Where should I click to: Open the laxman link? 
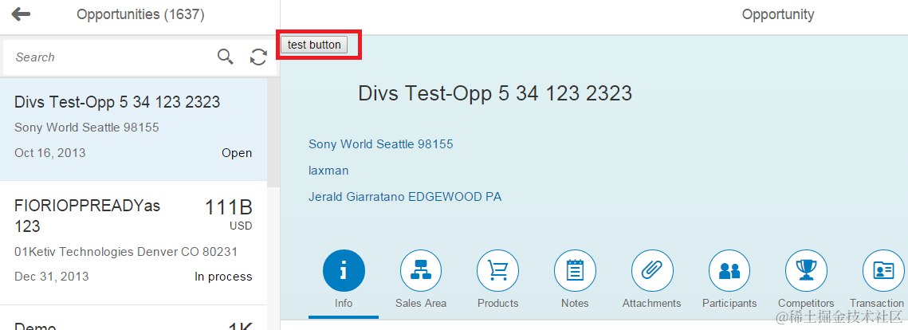point(328,171)
